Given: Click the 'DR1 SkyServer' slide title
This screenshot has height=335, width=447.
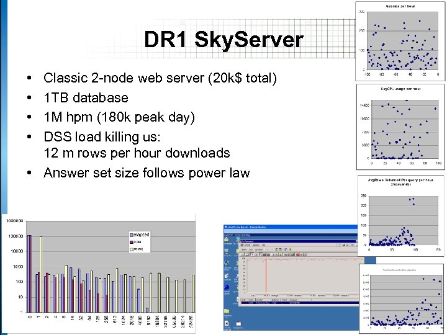Looking at the screenshot, I should [223, 40].
